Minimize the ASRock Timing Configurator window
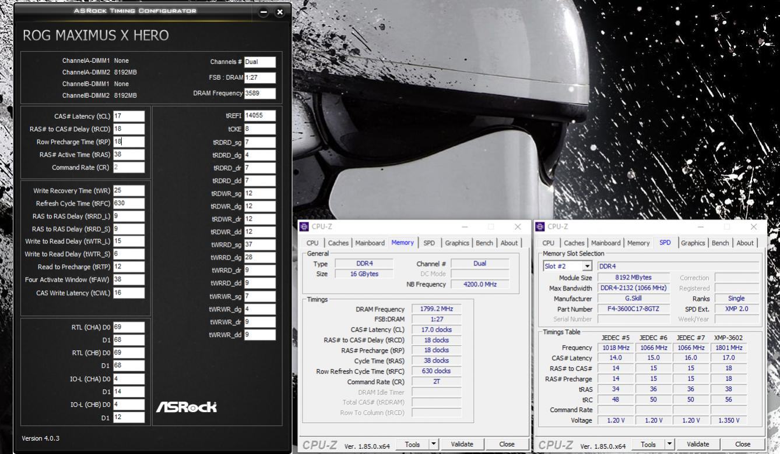780x454 pixels. point(263,12)
